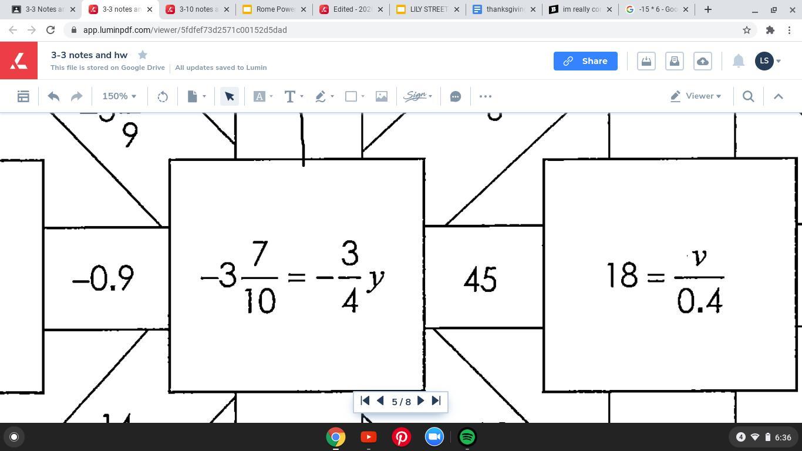The image size is (802, 451).
Task: Open the notifications bell
Action: (x=739, y=61)
